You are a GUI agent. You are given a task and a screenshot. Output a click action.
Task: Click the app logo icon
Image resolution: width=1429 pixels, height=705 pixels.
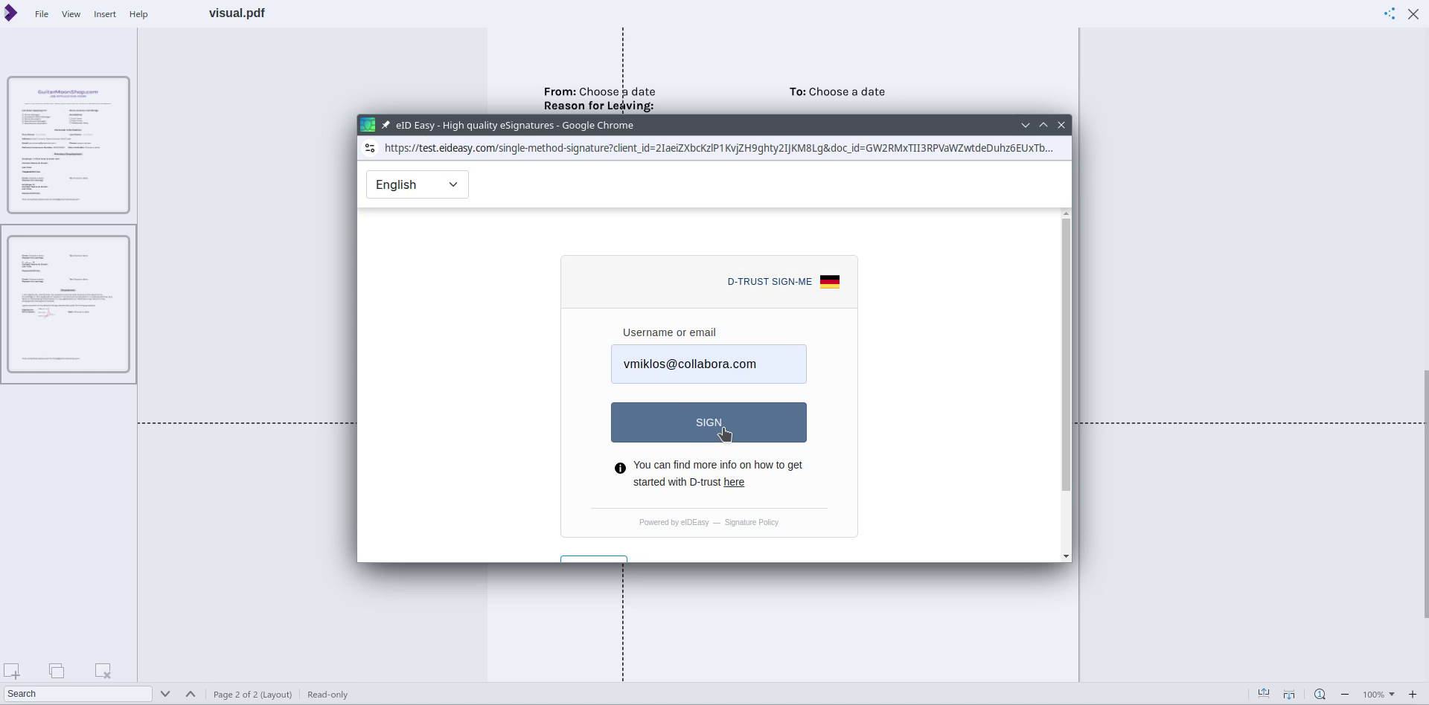(x=10, y=13)
